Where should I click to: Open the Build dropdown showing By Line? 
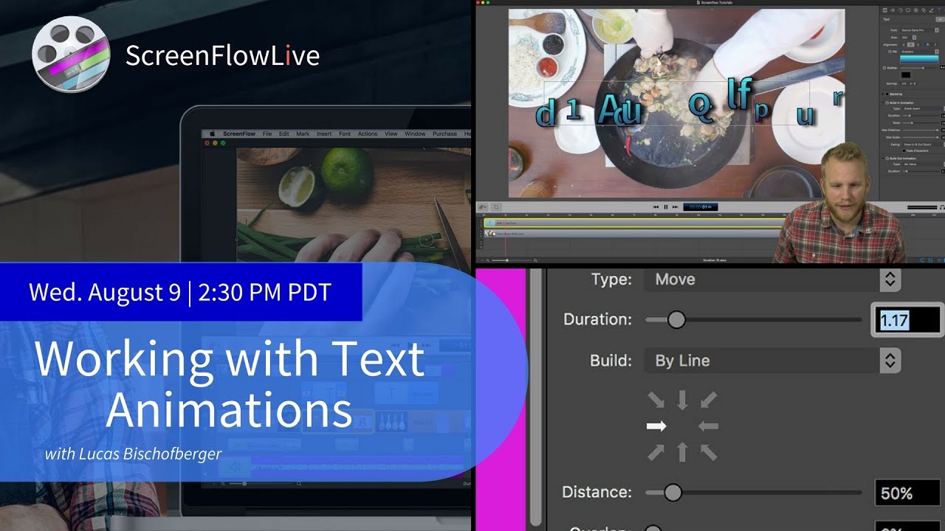point(772,361)
